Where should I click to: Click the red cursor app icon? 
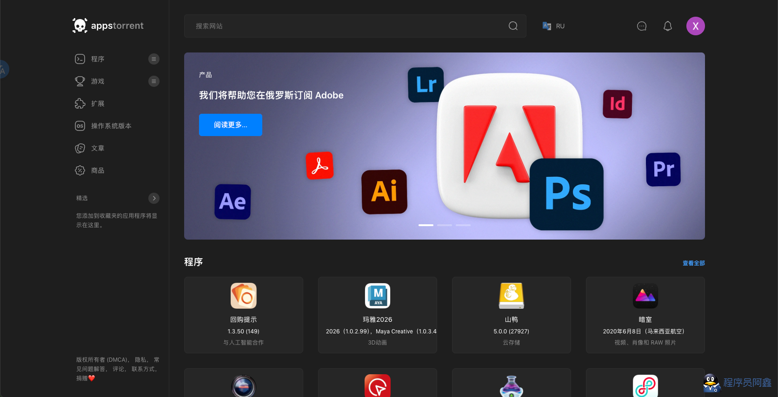point(378,386)
